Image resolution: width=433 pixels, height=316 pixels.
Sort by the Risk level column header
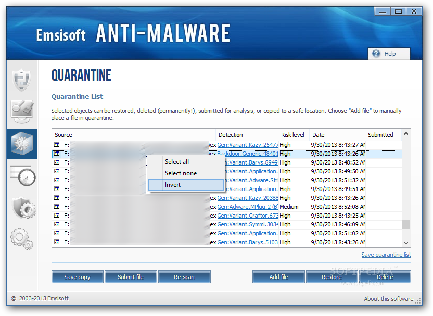(x=294, y=135)
